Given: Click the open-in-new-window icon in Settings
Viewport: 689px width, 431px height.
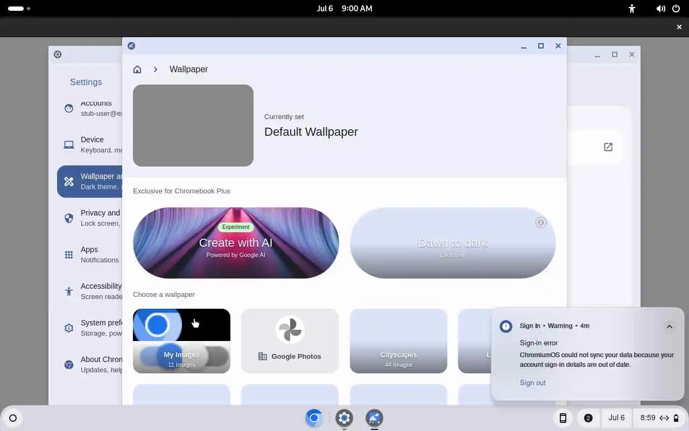Looking at the screenshot, I should (608, 147).
